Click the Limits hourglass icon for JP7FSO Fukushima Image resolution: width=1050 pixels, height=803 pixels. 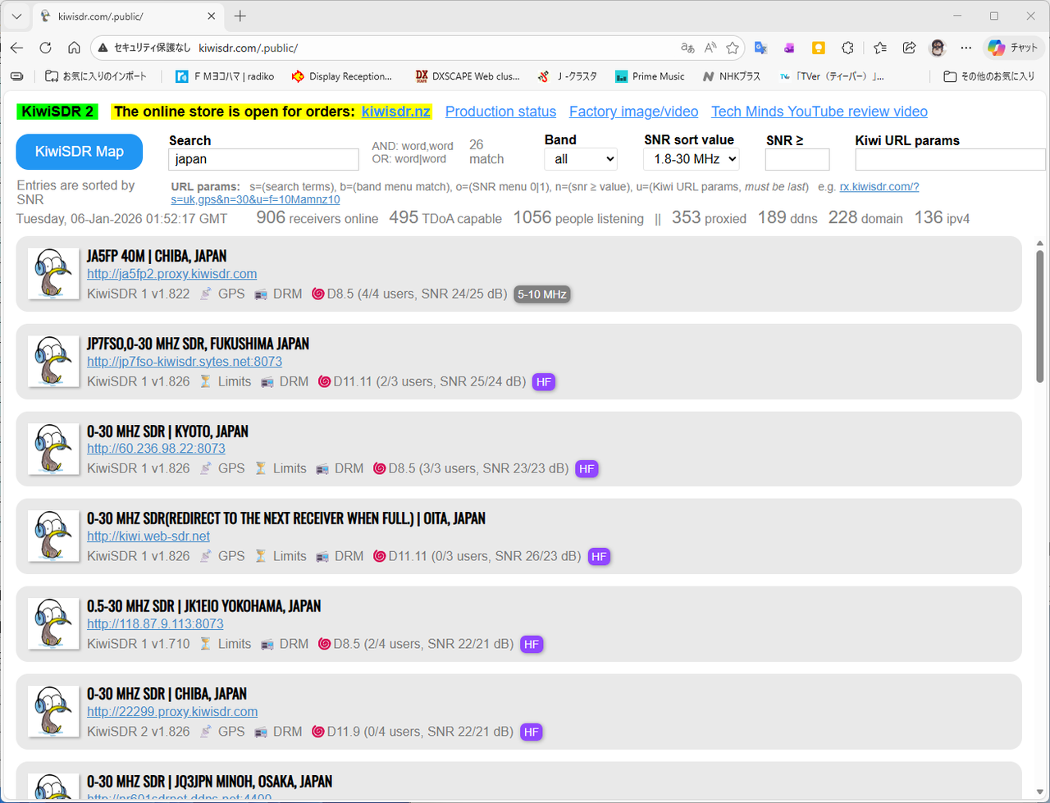point(206,381)
